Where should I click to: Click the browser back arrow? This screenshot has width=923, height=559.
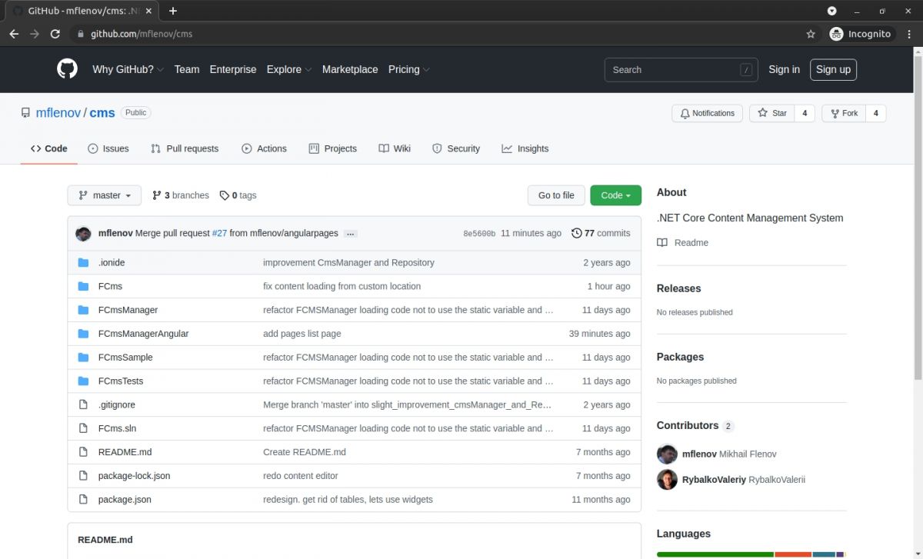pos(14,34)
